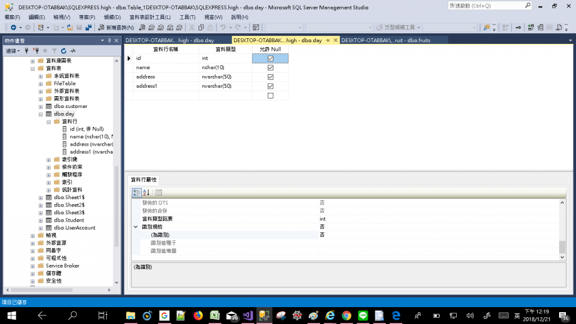
Task: Click the Disconnect plug icon in Object Explorer
Action: pos(36,51)
